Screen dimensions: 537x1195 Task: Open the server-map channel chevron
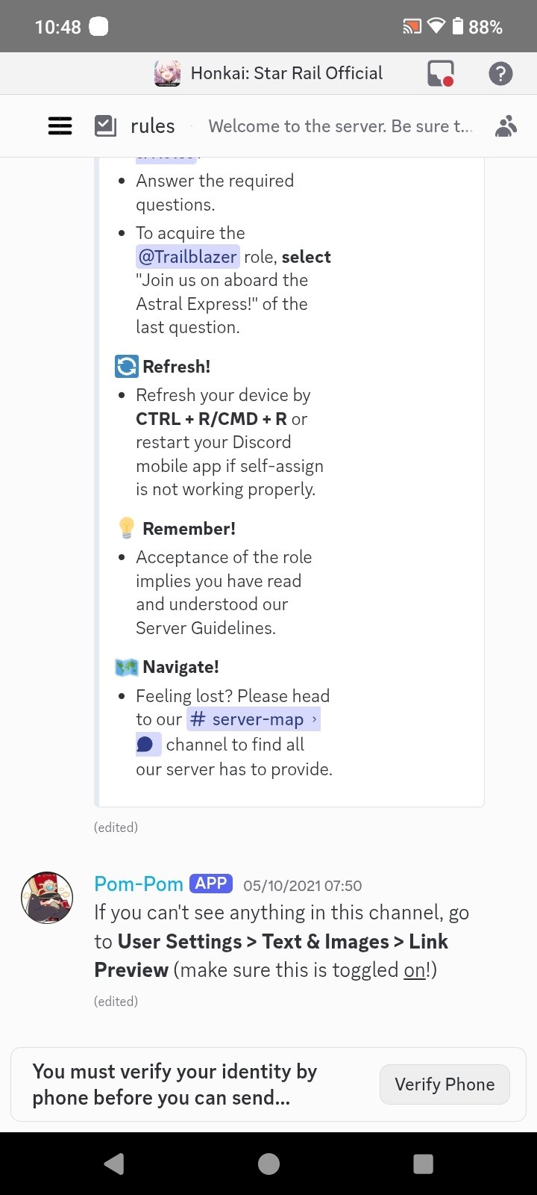(314, 718)
